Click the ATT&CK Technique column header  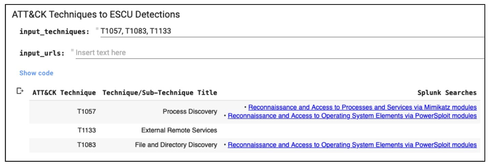(64, 93)
